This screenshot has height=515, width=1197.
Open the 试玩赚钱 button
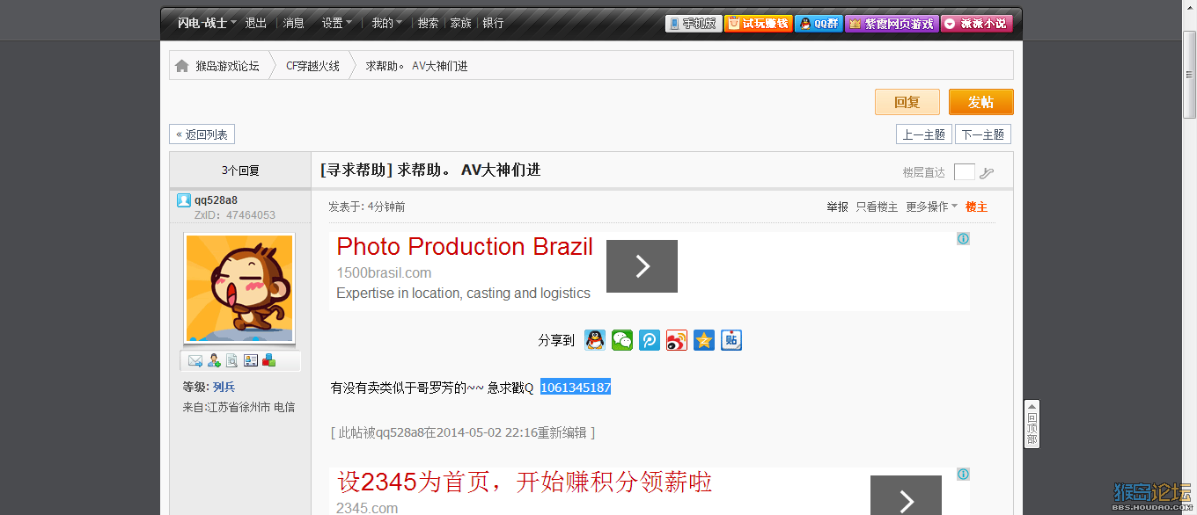(x=759, y=24)
